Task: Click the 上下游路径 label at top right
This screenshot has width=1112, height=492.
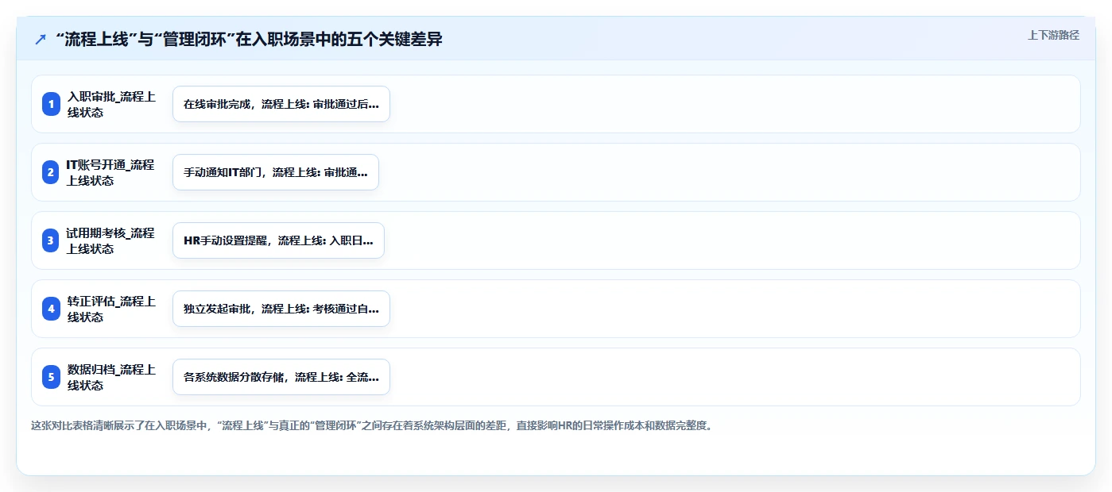Action: [1053, 35]
